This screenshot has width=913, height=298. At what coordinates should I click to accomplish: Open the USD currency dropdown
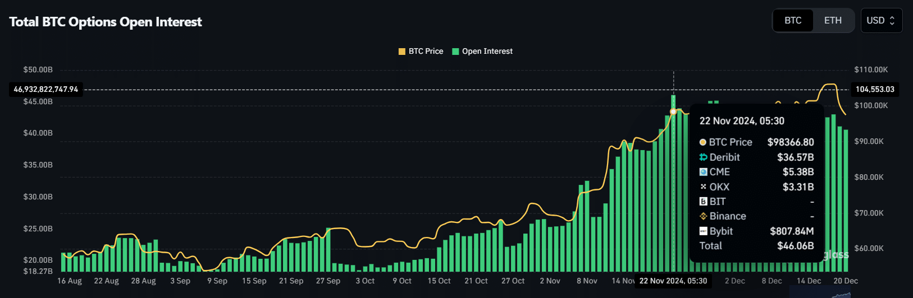tap(881, 21)
